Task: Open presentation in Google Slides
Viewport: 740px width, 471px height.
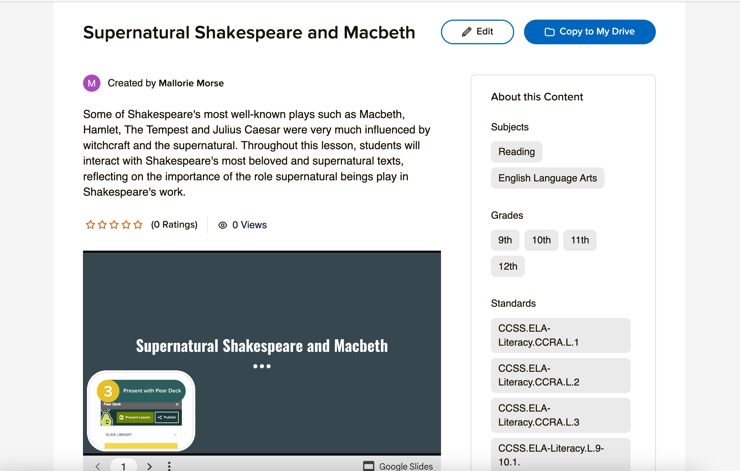Action: tap(398, 466)
